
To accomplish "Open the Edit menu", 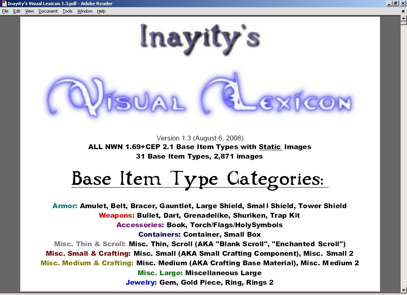I will (x=17, y=11).
